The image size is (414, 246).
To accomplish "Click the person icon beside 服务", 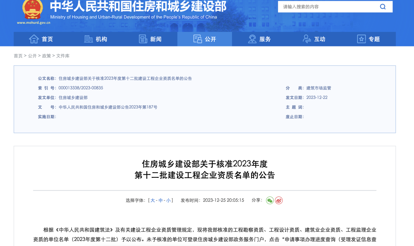I will tap(251, 39).
